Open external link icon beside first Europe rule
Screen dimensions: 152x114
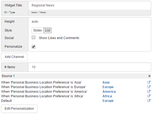coord(149,87)
